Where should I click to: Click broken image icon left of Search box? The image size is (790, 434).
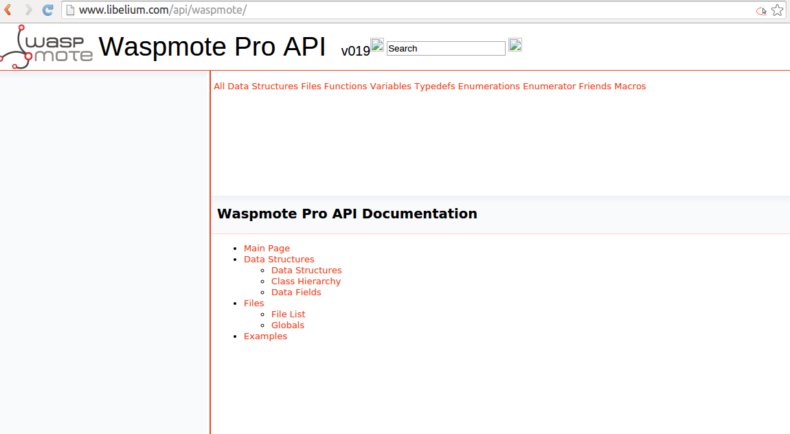[377, 45]
